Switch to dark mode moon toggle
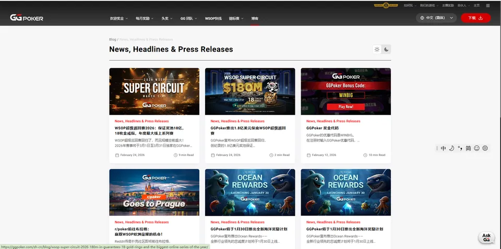 [386, 49]
